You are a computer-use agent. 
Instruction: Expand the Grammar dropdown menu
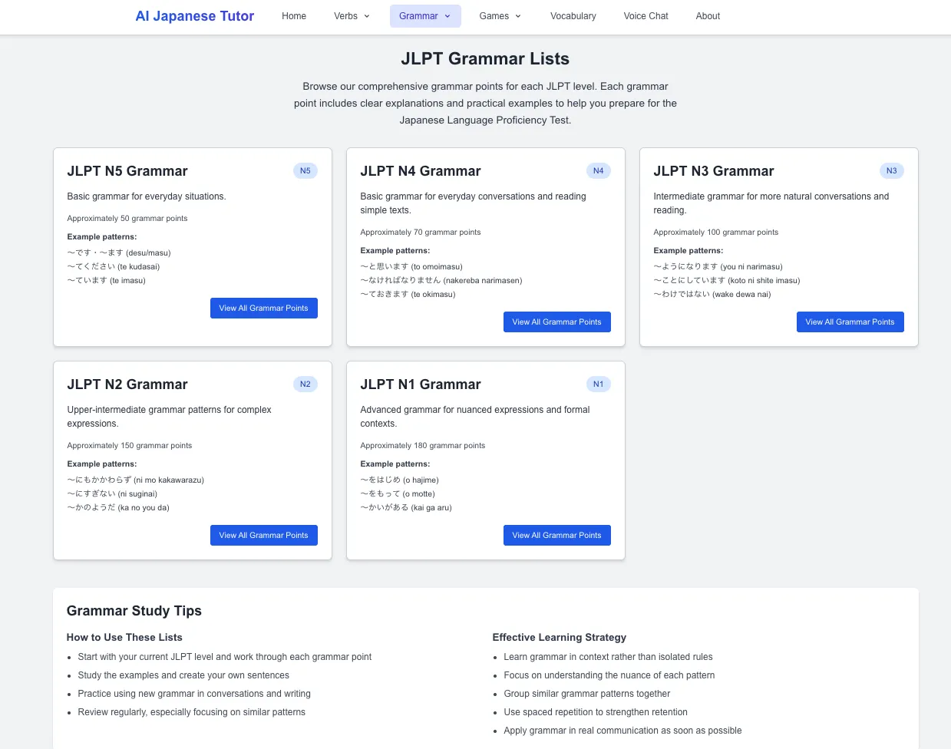[425, 16]
